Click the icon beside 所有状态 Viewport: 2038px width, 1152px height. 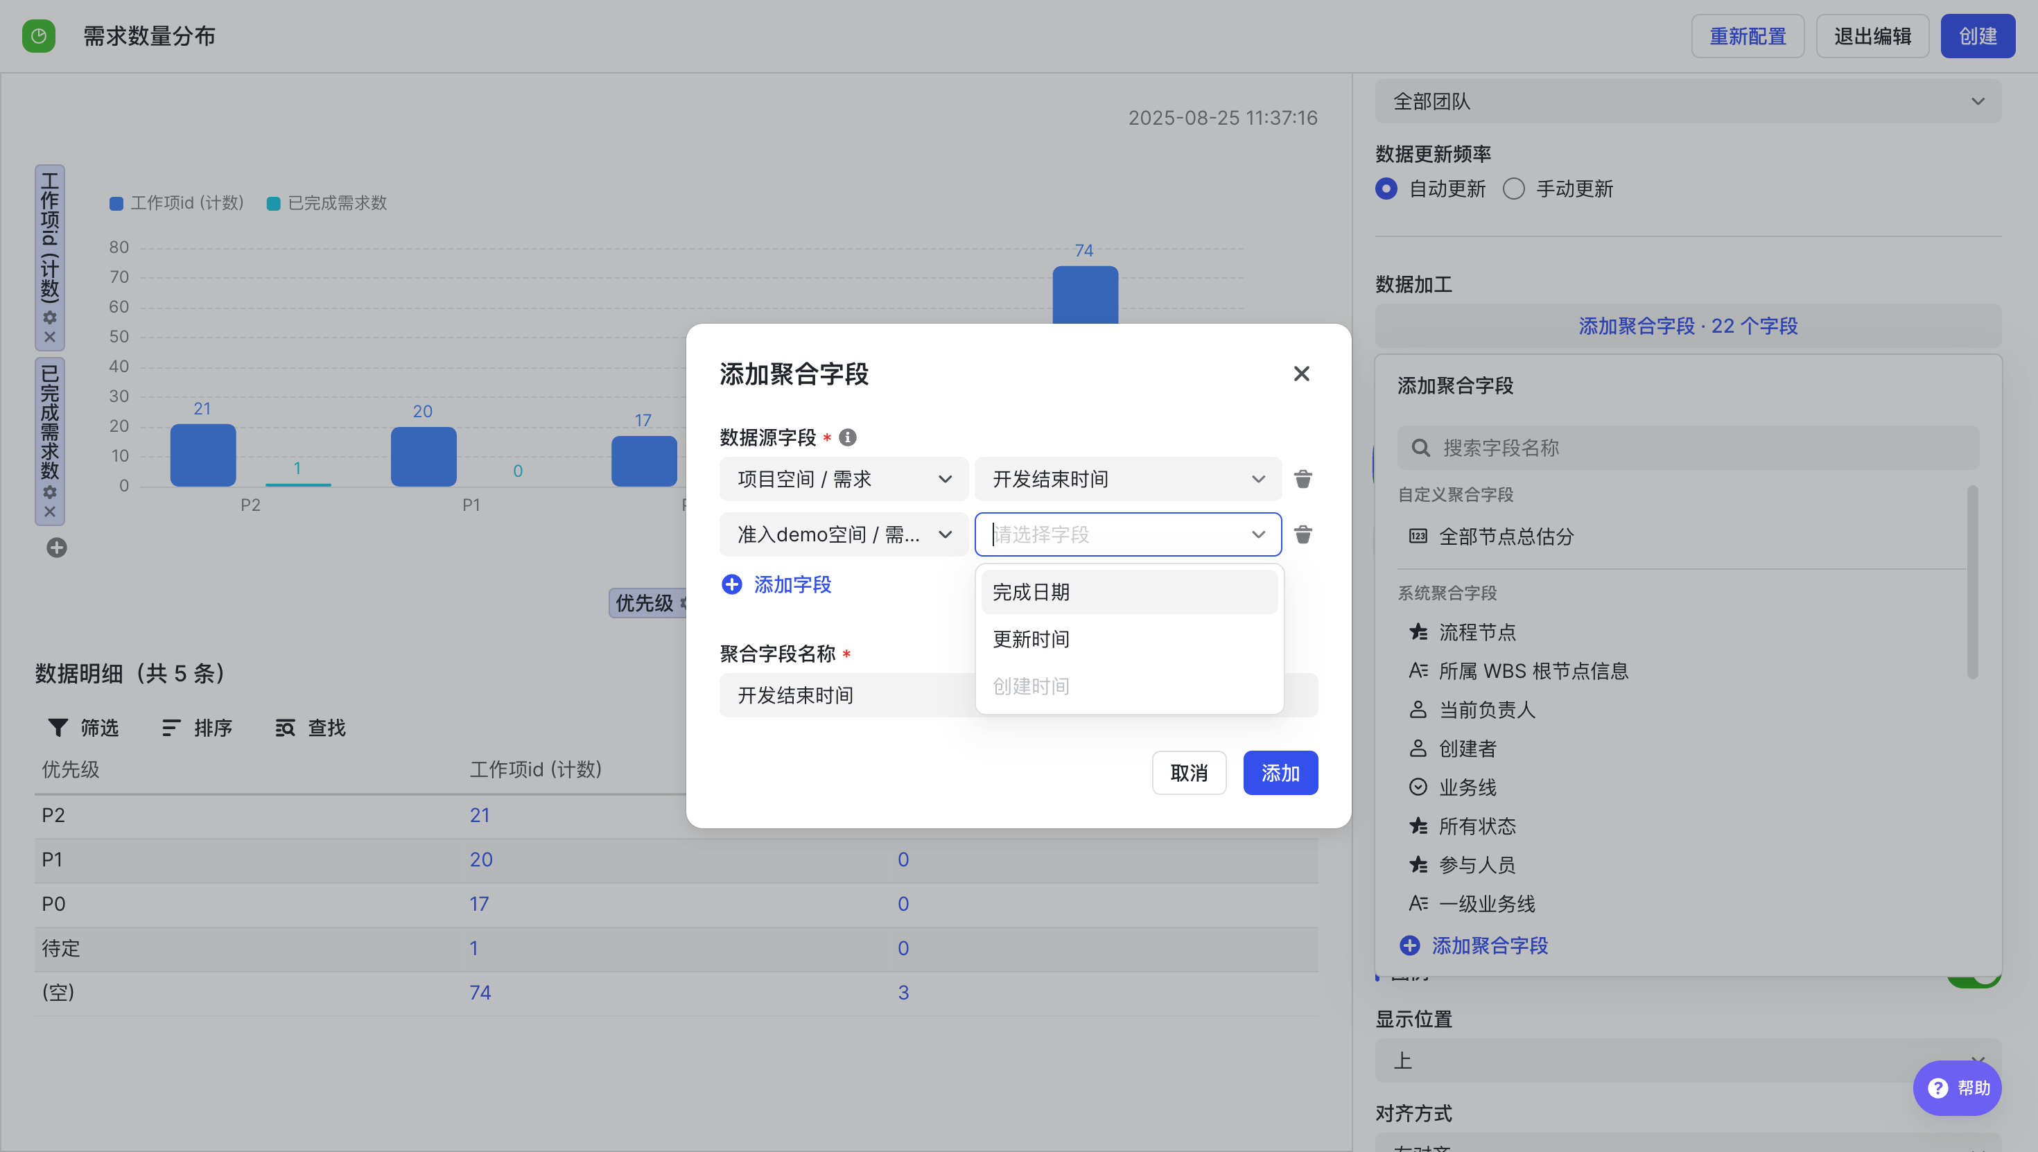coord(1418,826)
